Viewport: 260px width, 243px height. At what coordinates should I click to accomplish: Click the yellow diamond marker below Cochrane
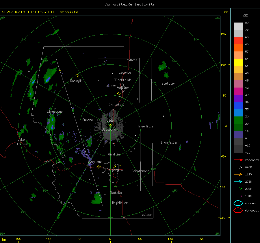99,167
